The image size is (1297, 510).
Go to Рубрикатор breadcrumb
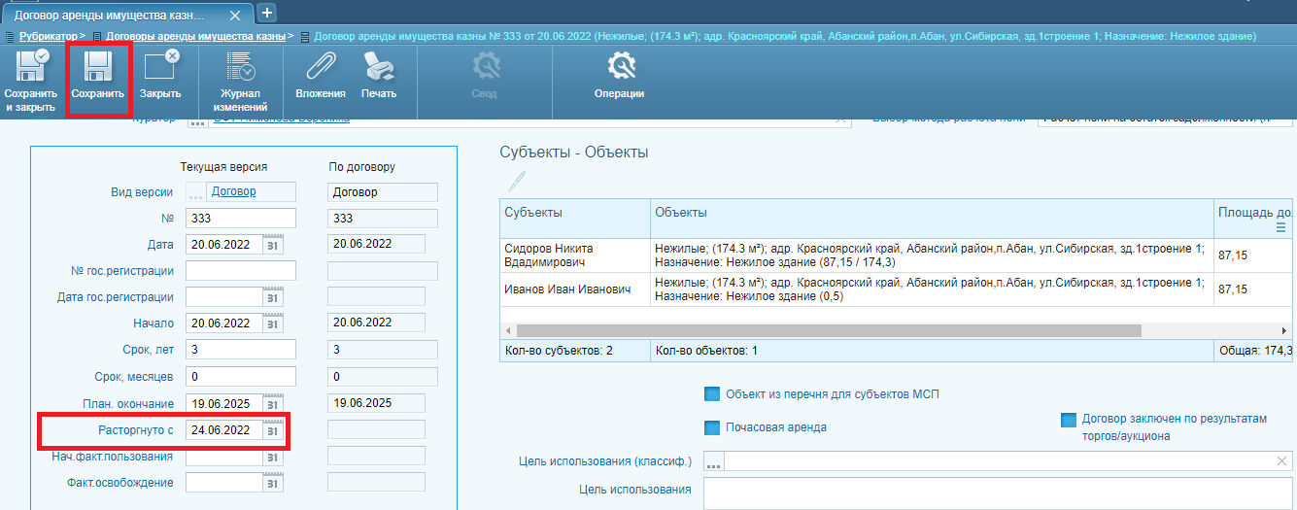pyautogui.click(x=49, y=36)
